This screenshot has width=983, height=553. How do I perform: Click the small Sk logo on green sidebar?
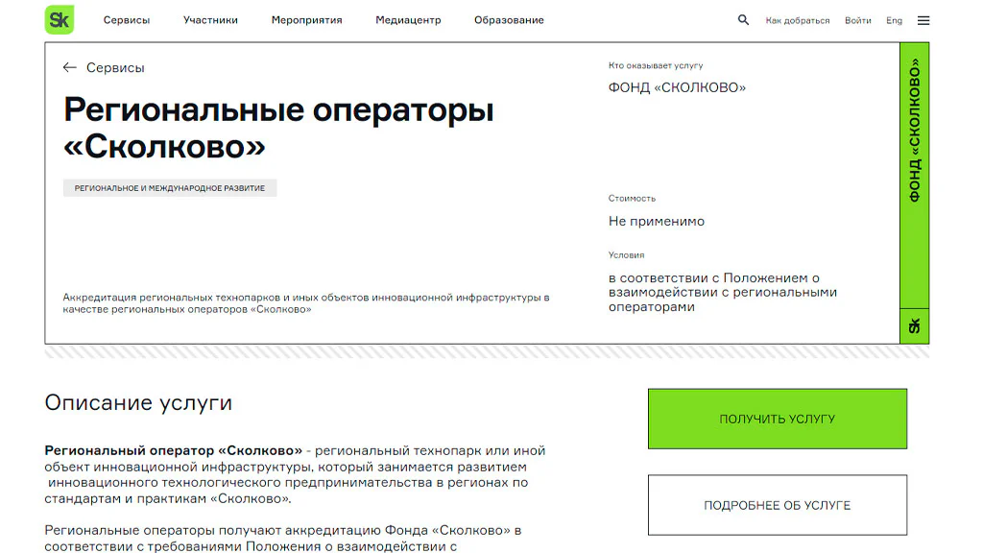(914, 326)
